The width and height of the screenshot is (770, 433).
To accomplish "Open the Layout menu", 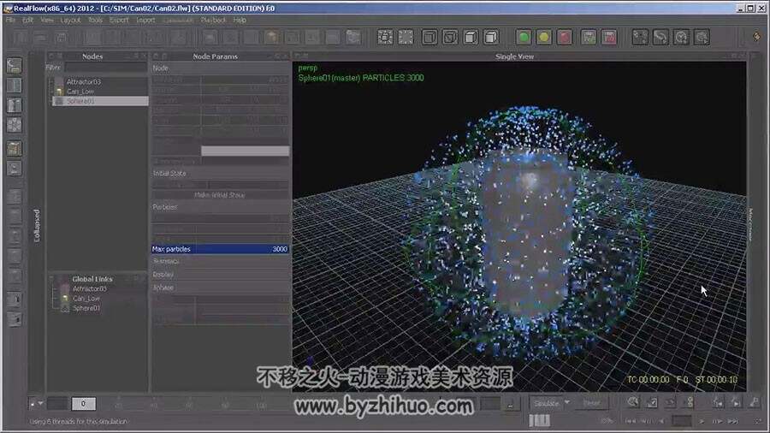I will [x=71, y=21].
